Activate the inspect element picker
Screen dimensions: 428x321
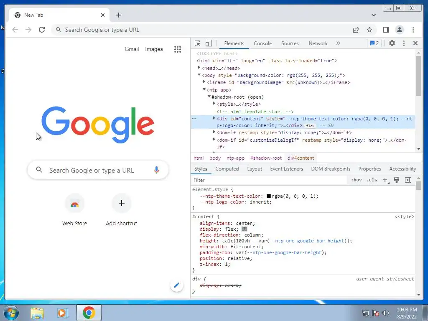click(x=197, y=43)
